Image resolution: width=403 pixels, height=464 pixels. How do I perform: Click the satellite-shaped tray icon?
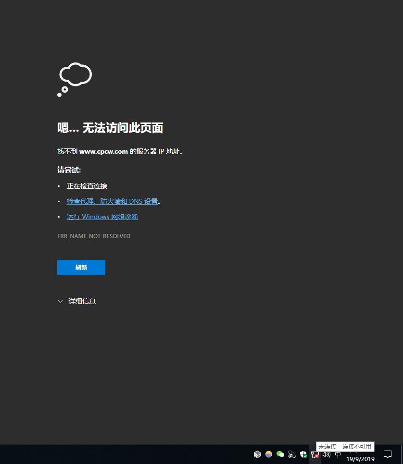(x=292, y=454)
